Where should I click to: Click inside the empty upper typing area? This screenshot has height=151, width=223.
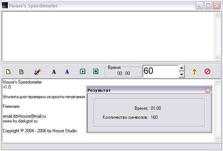point(108,36)
